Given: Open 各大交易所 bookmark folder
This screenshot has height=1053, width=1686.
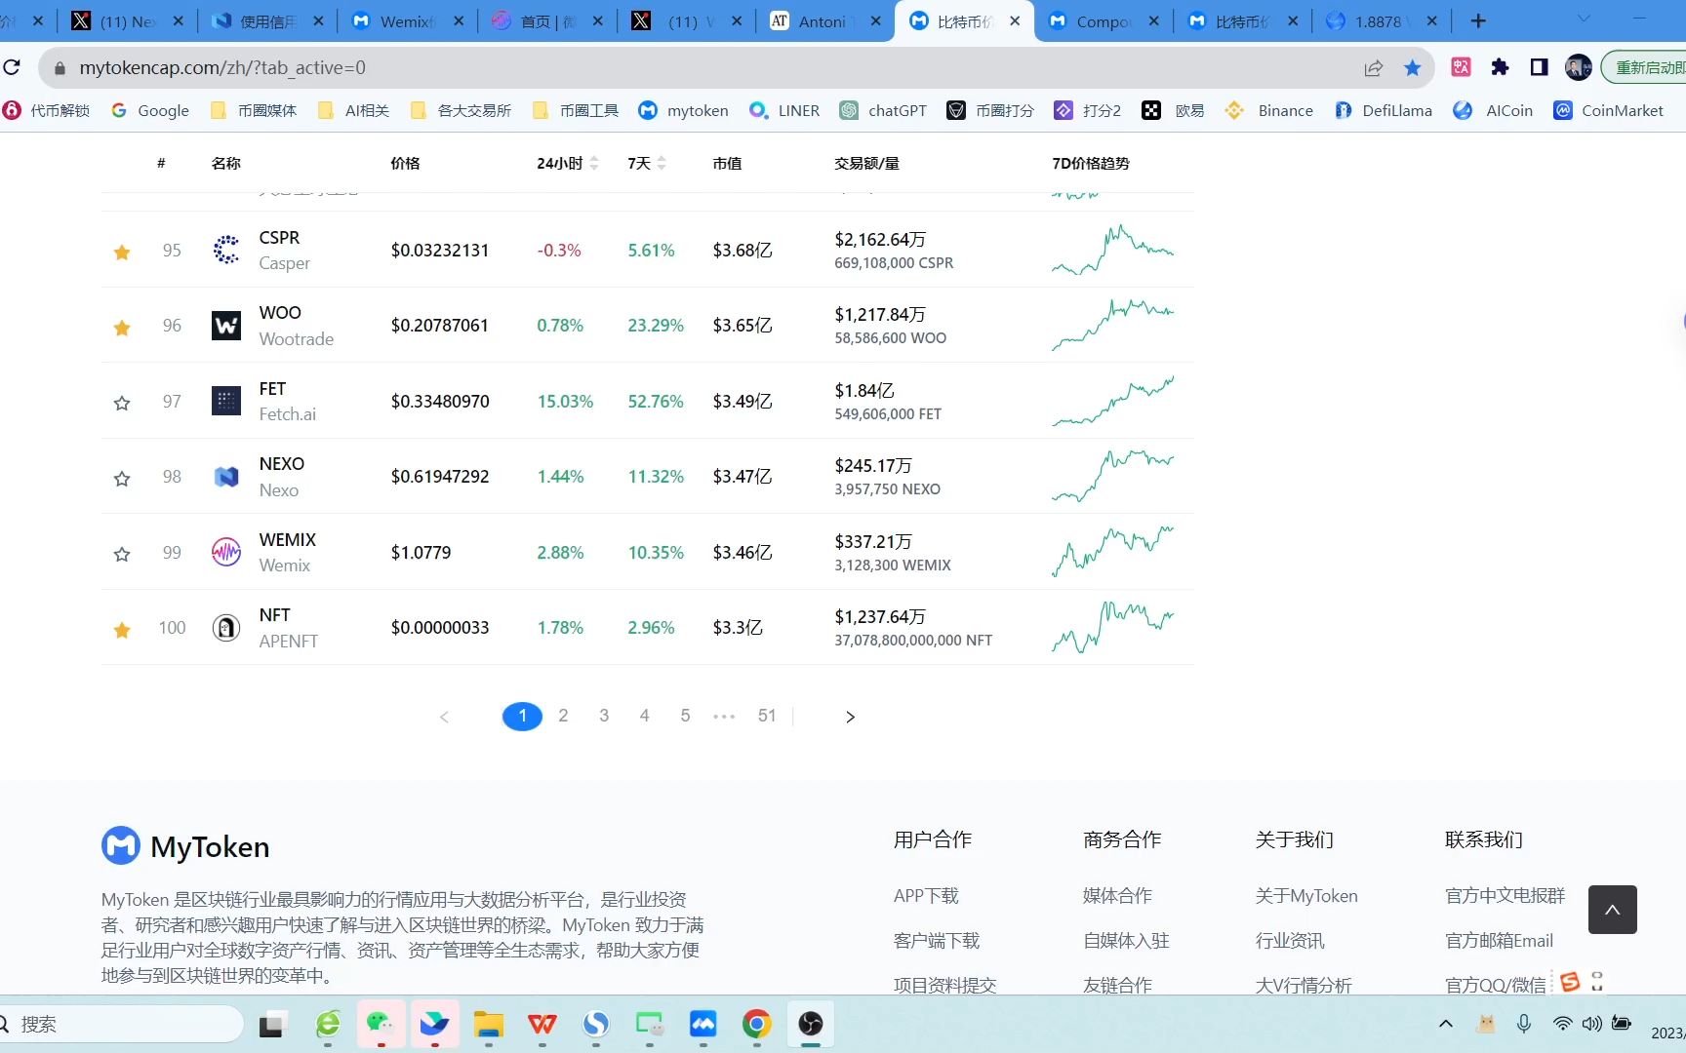Looking at the screenshot, I should 461,110.
